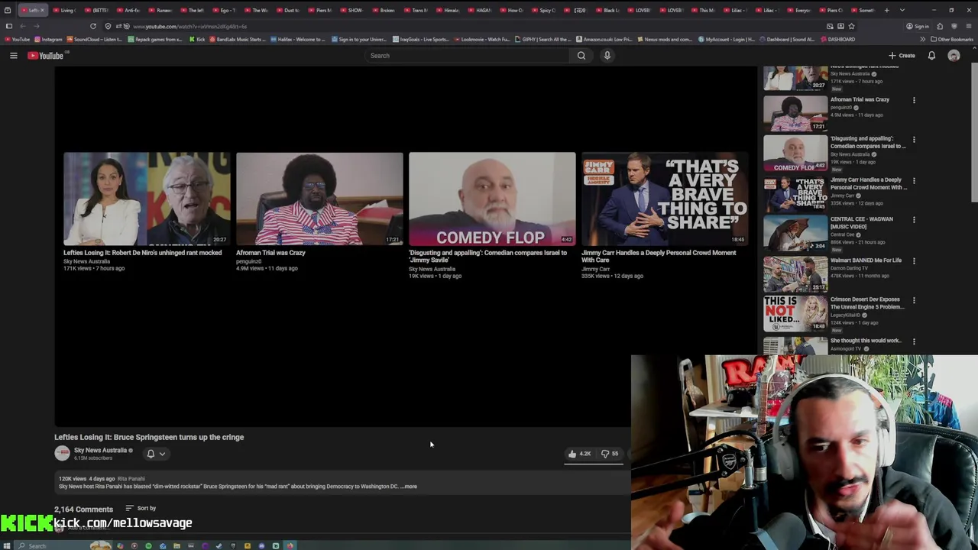Play end-screen Jimmy Carr crowd moment video
This screenshot has width=978, height=550.
point(665,199)
